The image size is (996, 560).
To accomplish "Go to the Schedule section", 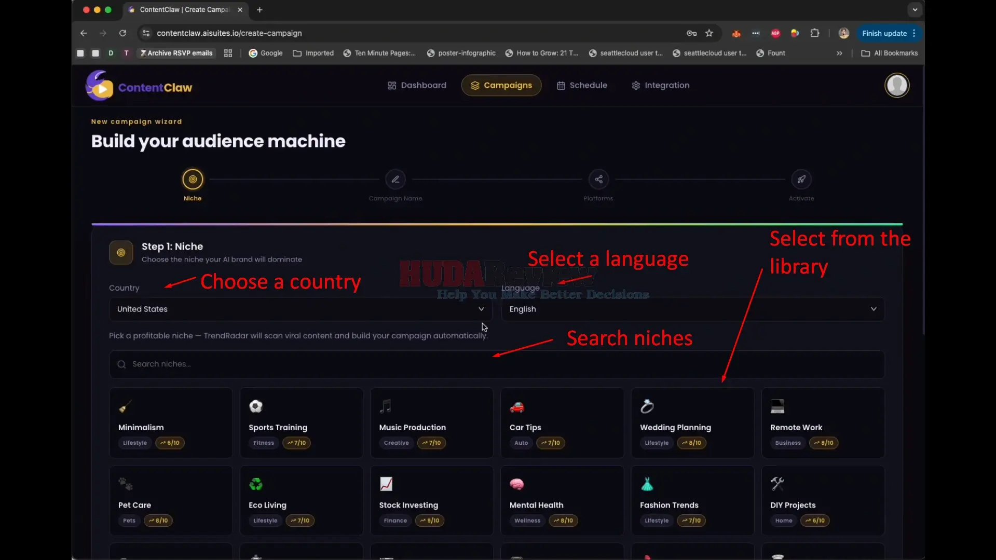I will click(x=582, y=85).
